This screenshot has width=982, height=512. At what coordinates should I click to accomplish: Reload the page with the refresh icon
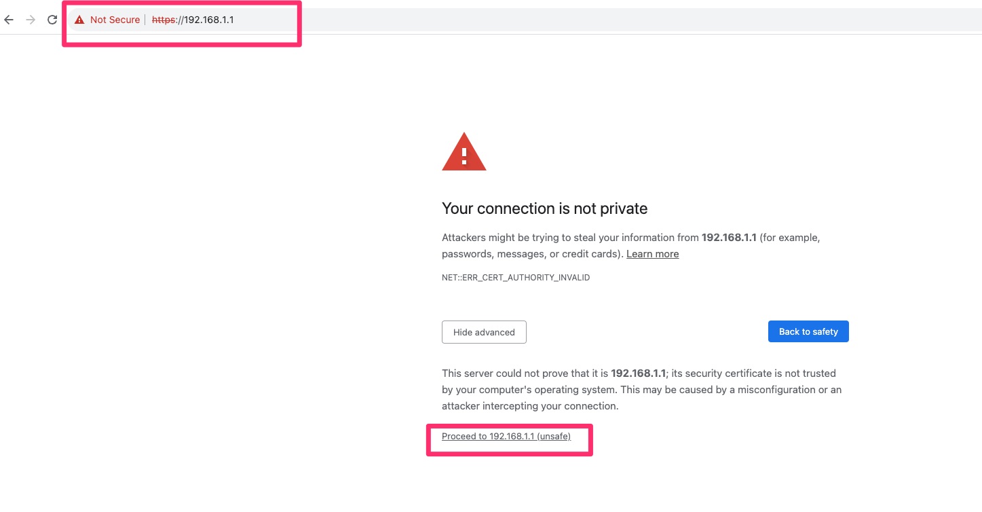pyautogui.click(x=52, y=20)
